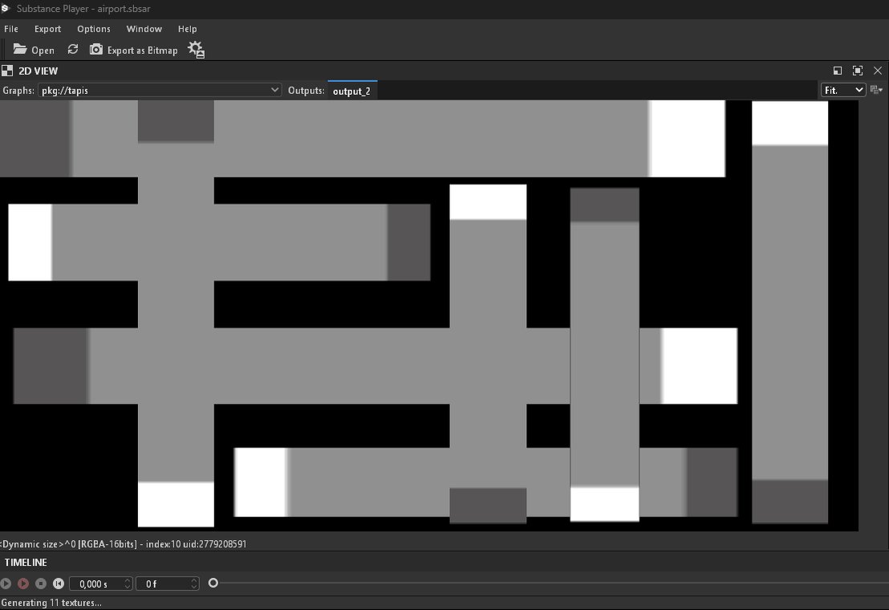
Task: Open the Export menu
Action: (47, 29)
